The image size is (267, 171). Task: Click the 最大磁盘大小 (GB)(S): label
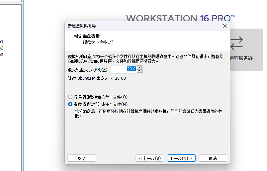88,70
